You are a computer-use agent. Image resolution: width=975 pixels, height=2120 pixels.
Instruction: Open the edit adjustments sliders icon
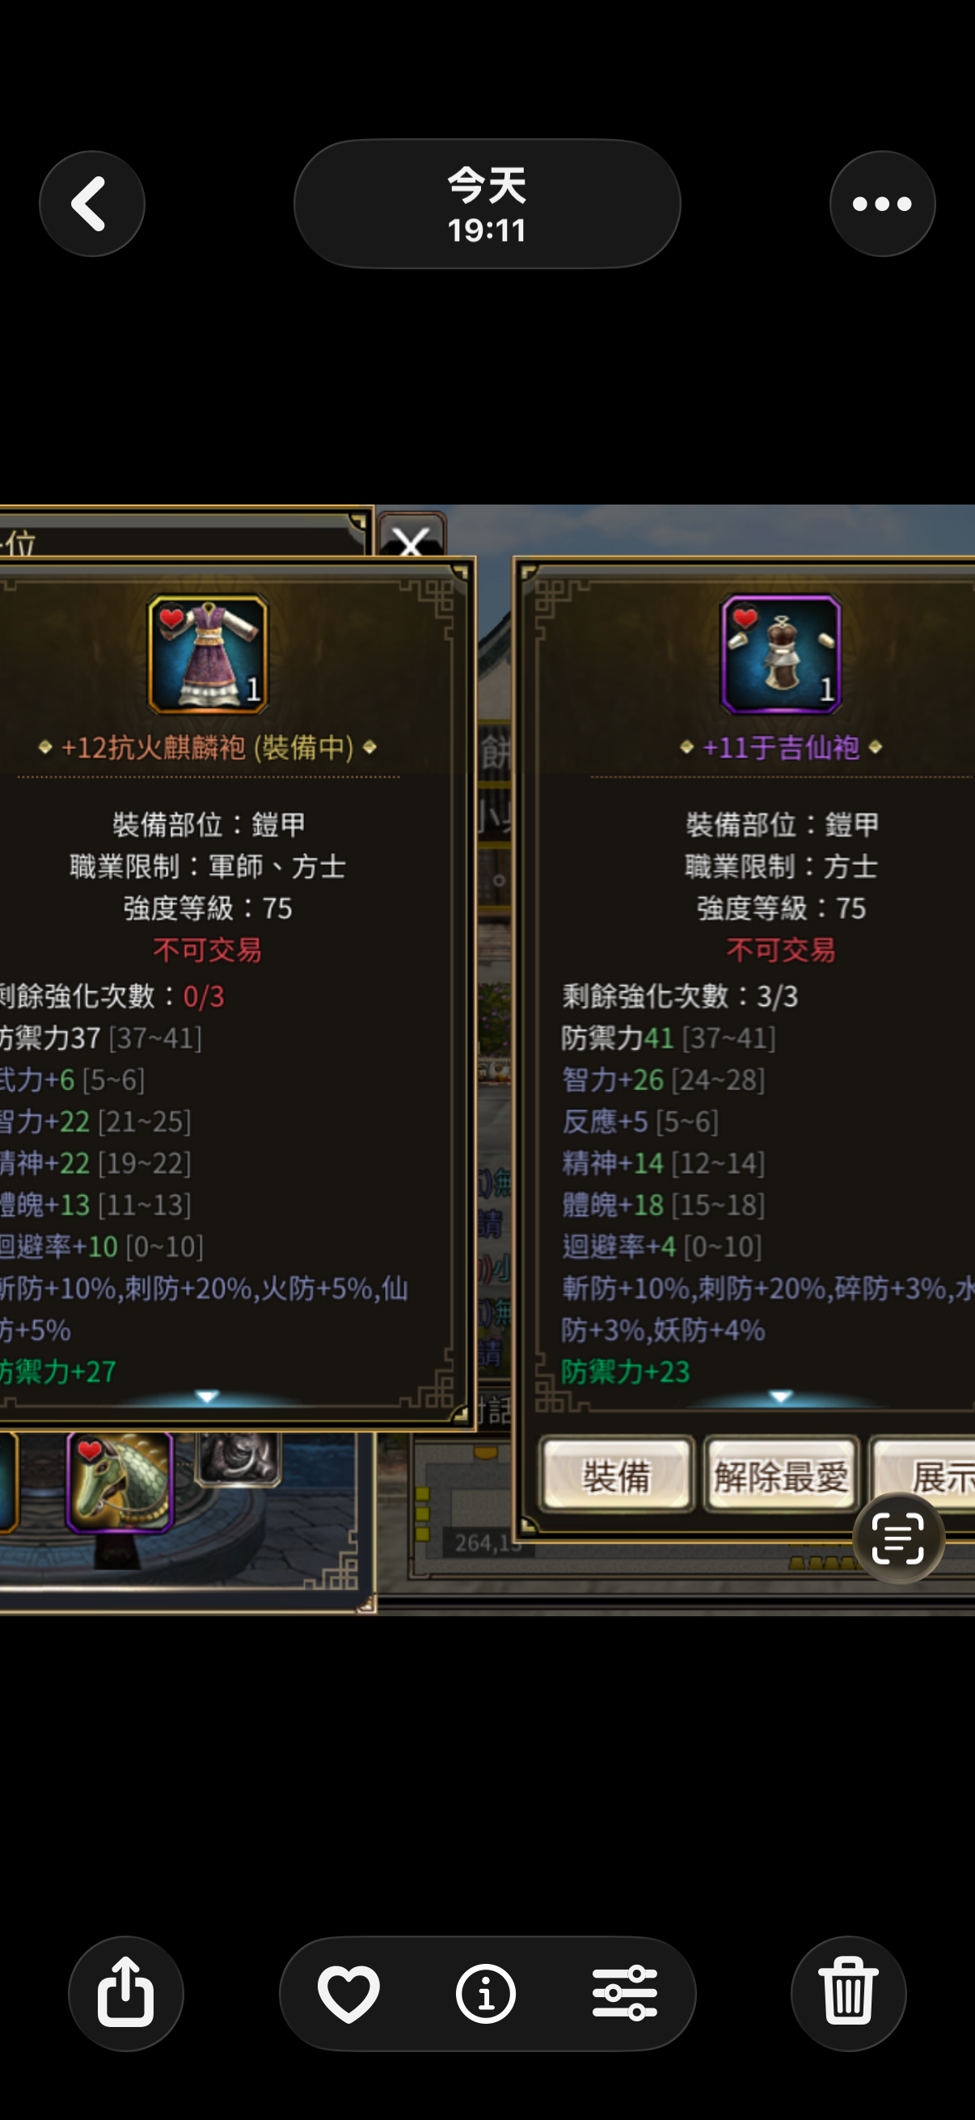point(624,1992)
